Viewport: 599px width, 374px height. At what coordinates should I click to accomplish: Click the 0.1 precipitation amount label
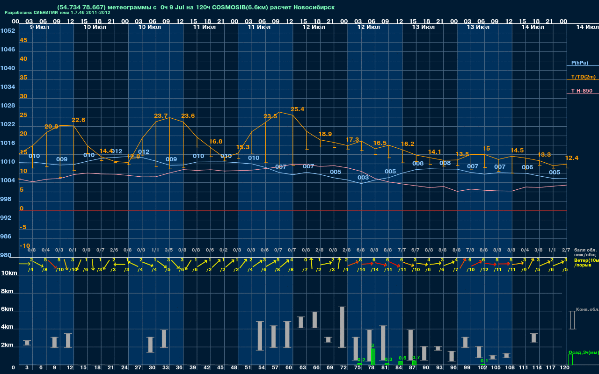[x=484, y=361]
